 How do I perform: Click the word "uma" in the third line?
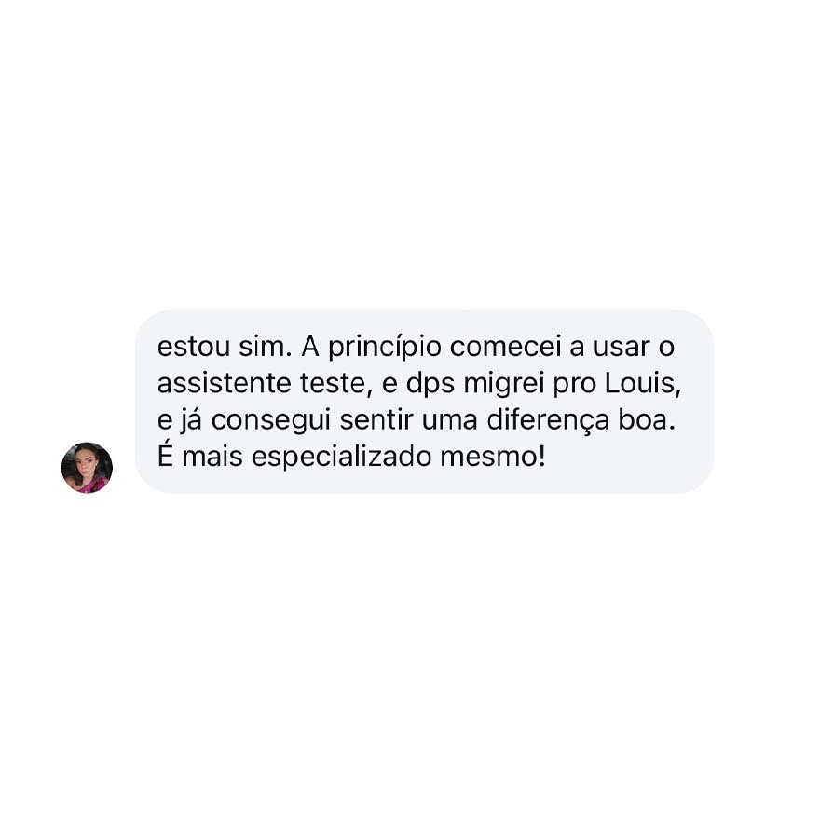coord(450,420)
